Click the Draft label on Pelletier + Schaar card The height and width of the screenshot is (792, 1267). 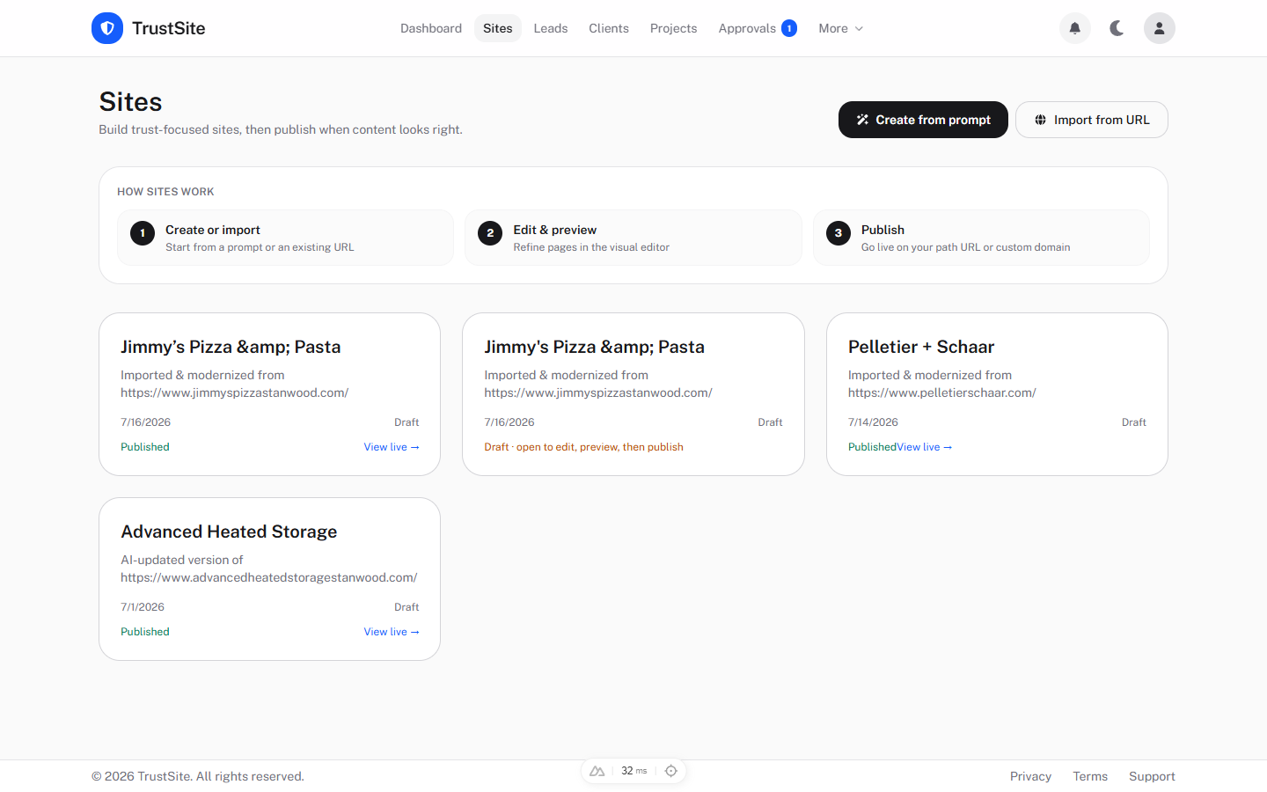click(1134, 422)
